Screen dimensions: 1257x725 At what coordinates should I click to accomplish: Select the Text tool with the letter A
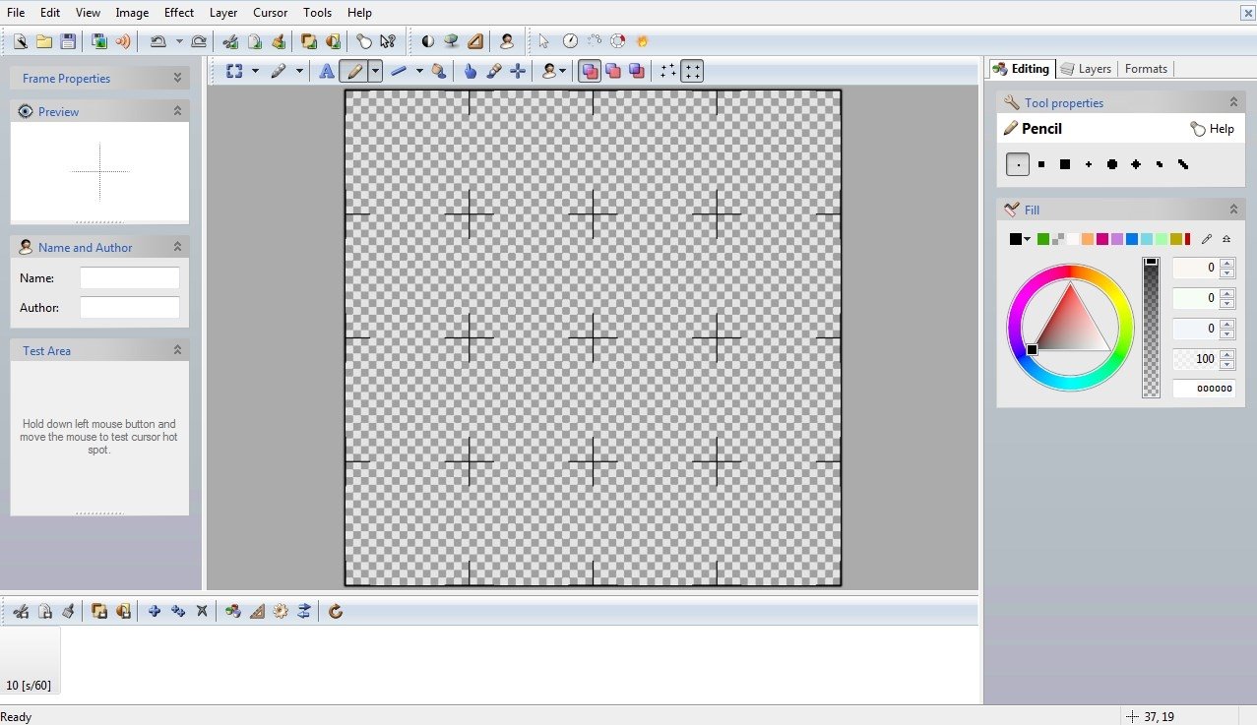tap(327, 71)
